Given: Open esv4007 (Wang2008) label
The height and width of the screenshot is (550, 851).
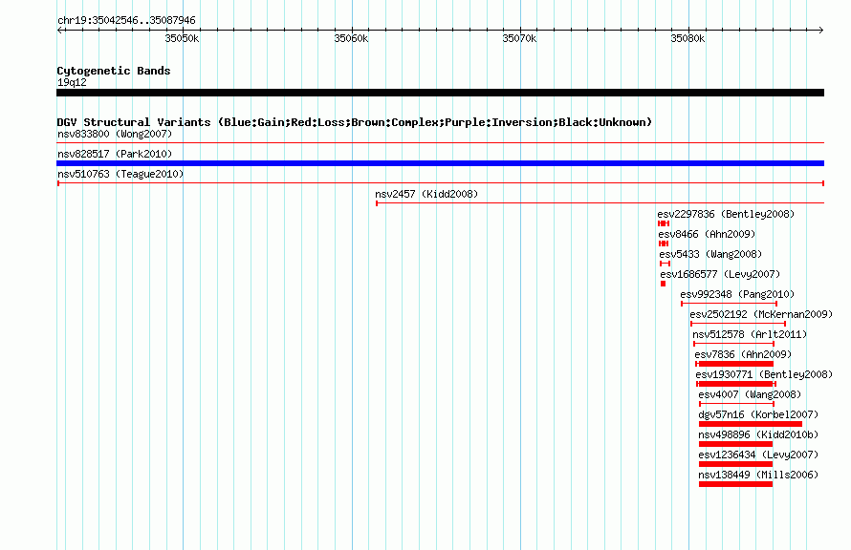Looking at the screenshot, I should coord(750,394).
